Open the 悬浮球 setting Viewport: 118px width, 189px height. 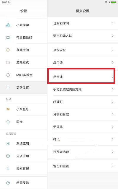click(x=81, y=77)
